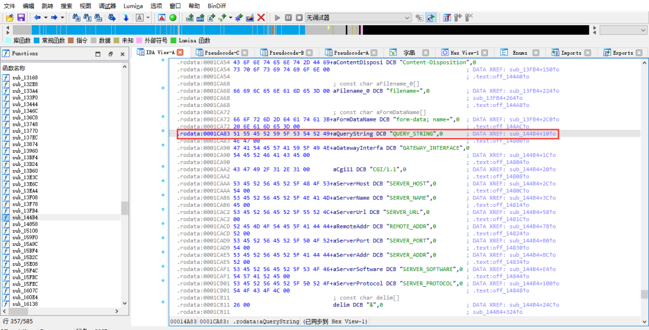Click second green-plus add icon
This screenshot has height=330, width=649.
(x=200, y=18)
